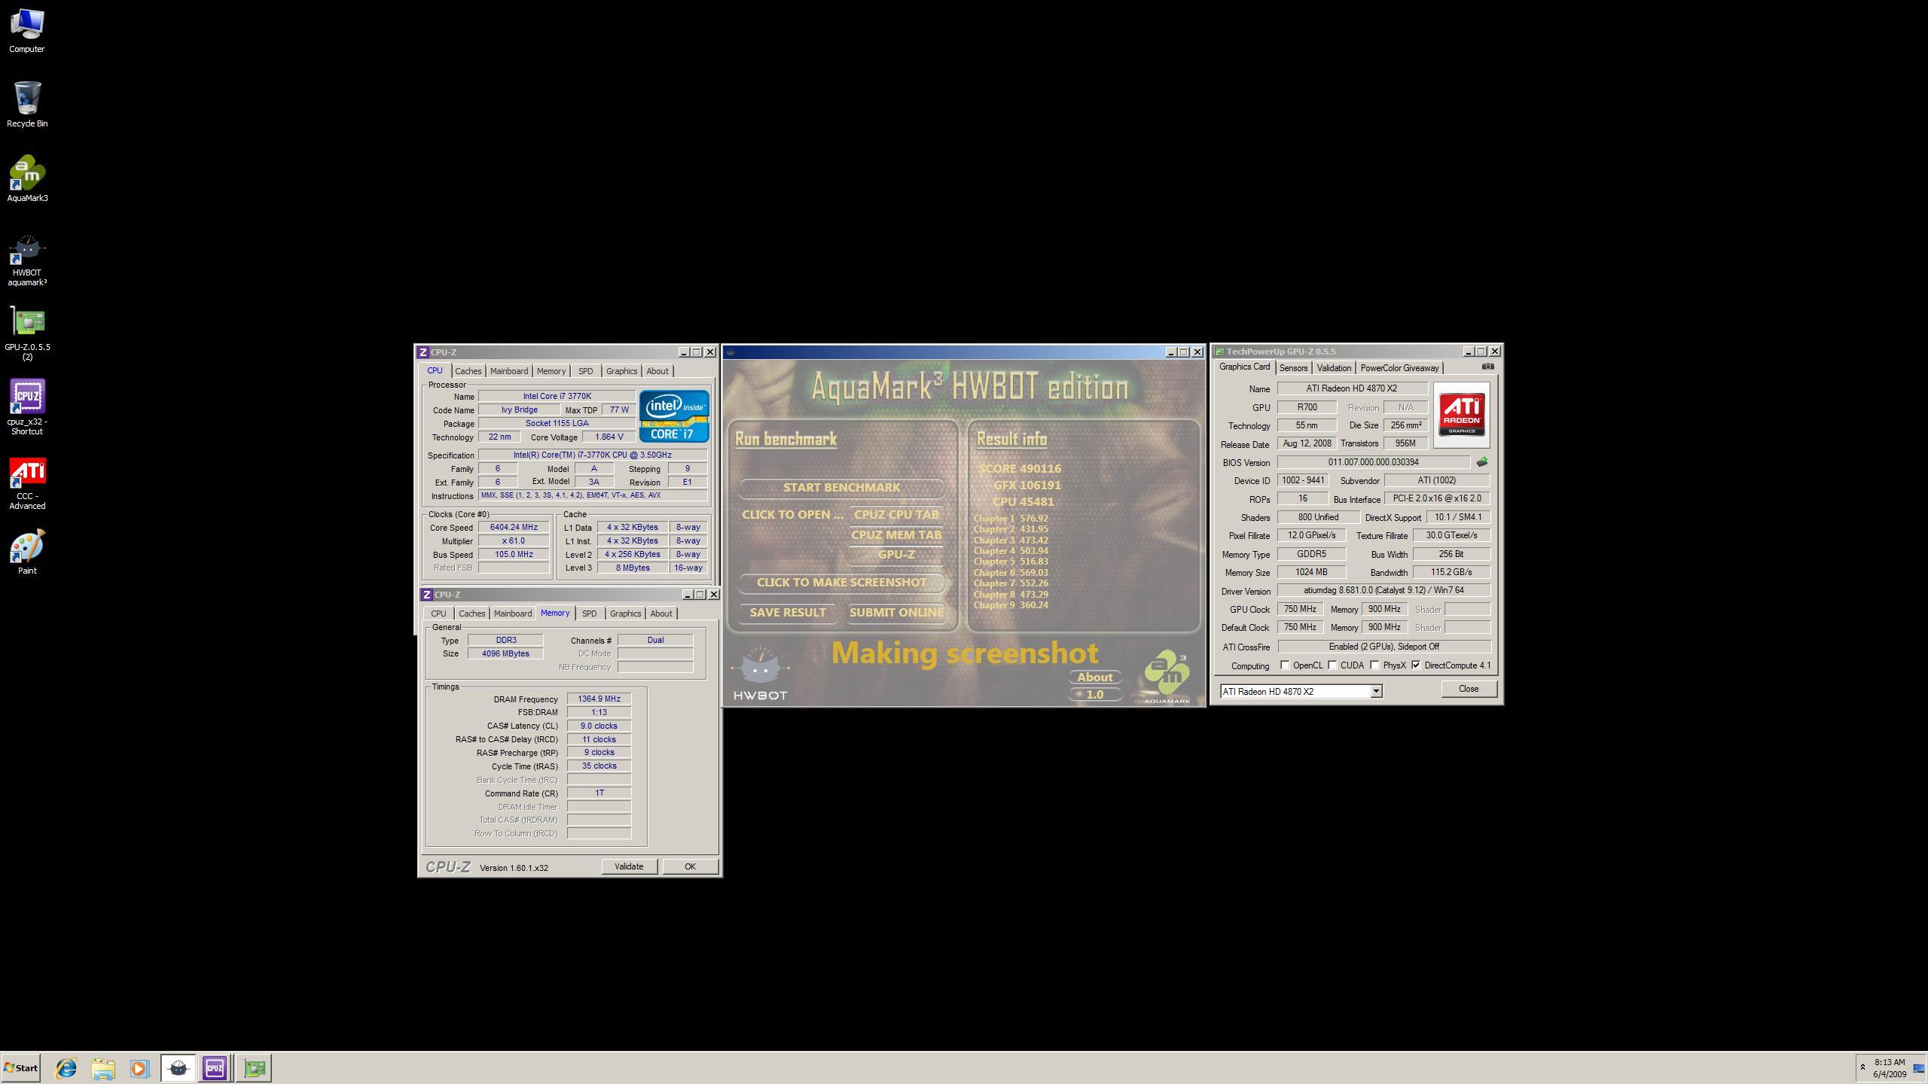The width and height of the screenshot is (1928, 1084).
Task: Select the AquaMark3 desktop shortcut
Action: click(27, 179)
